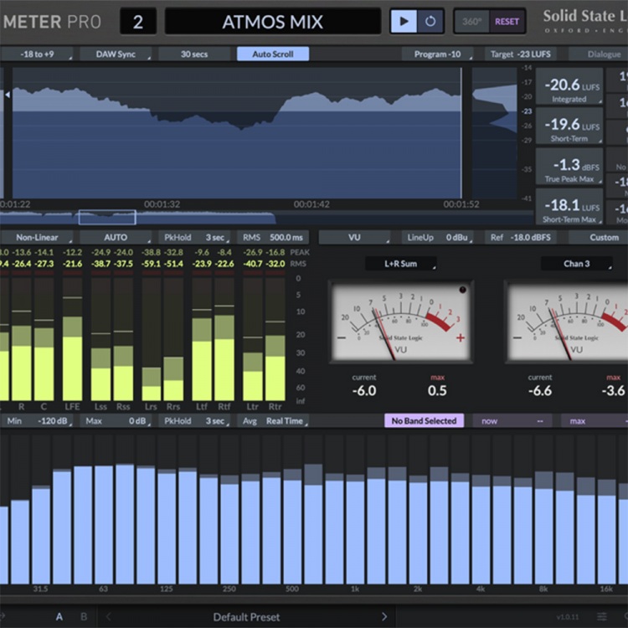Click the Dialogue button
628x628 pixels.
point(599,54)
